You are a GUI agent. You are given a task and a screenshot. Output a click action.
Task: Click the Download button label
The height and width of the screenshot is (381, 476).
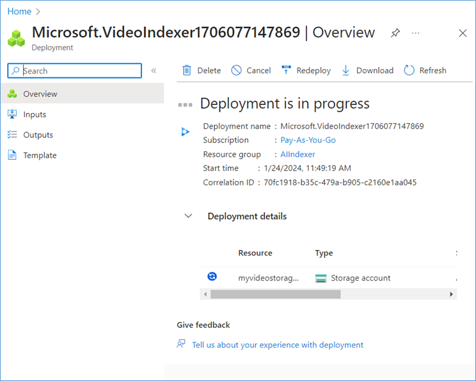(375, 70)
